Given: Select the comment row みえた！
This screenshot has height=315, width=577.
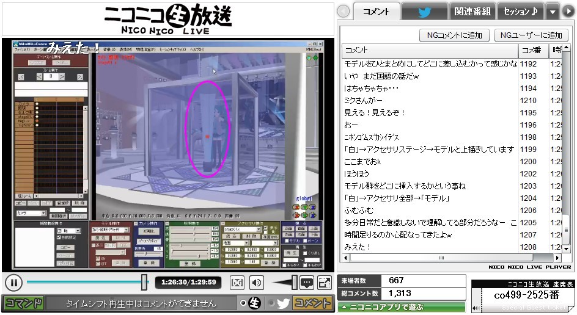Looking at the screenshot, I should click(452, 247).
